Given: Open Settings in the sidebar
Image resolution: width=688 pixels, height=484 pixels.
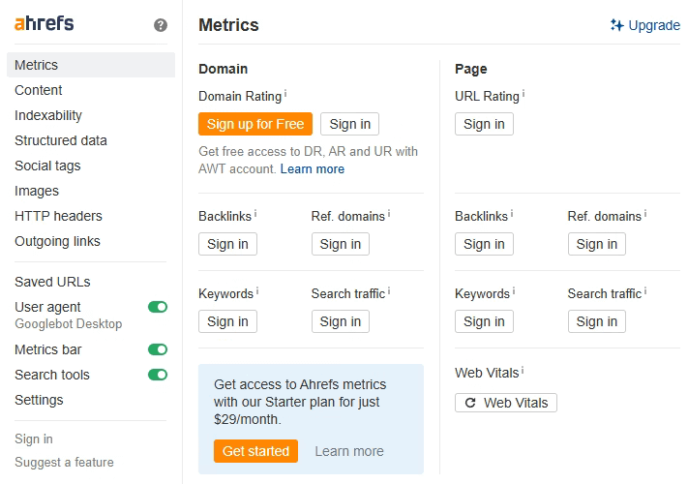Looking at the screenshot, I should coord(39,400).
